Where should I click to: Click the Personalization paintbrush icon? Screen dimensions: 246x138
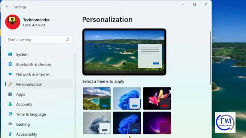(10, 84)
